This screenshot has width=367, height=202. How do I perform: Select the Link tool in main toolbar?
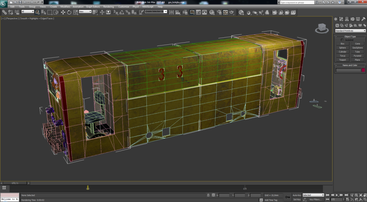[x=4, y=12]
